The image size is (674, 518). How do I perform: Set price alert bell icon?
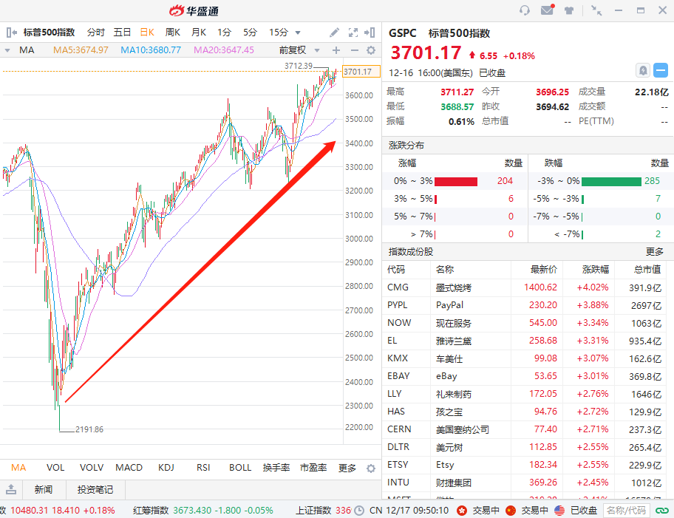[643, 70]
